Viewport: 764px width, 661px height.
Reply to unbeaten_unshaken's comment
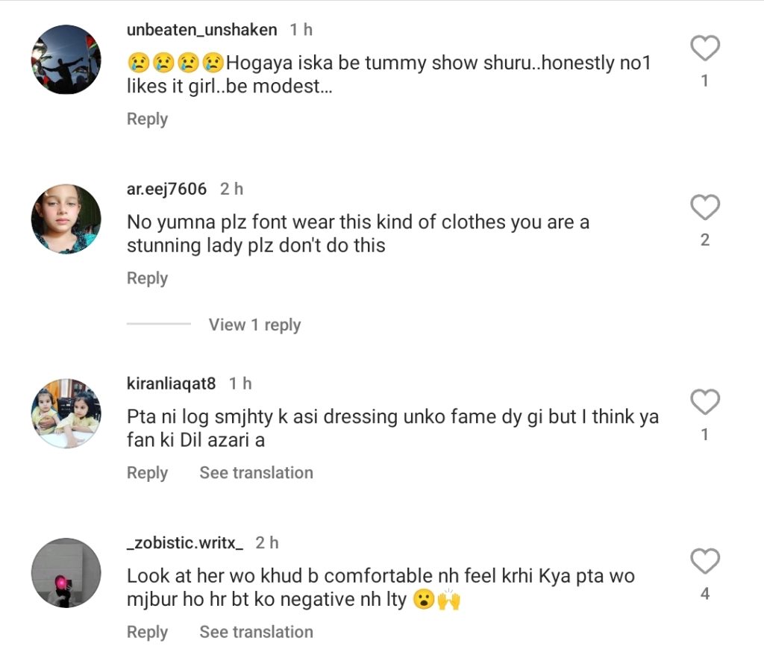[x=147, y=119]
